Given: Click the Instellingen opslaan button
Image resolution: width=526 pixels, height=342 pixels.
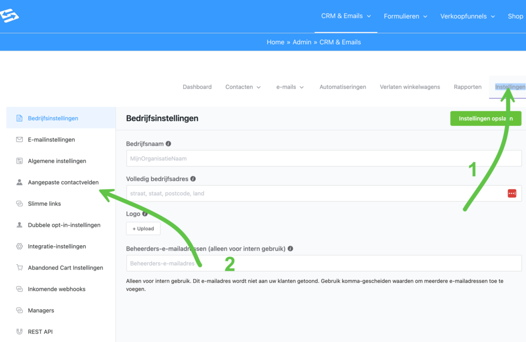Looking at the screenshot, I should pos(485,118).
